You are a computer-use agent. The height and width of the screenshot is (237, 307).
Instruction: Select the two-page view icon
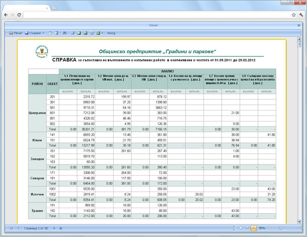(x=85, y=33)
